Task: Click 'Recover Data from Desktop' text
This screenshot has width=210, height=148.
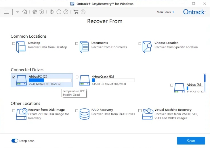Action: (47, 47)
